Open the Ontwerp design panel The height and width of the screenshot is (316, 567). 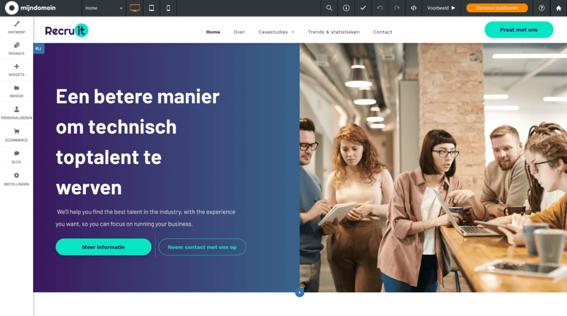[x=17, y=27]
